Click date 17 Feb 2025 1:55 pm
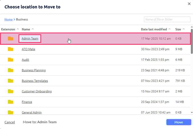The image size is (193, 129). coord(155,60)
